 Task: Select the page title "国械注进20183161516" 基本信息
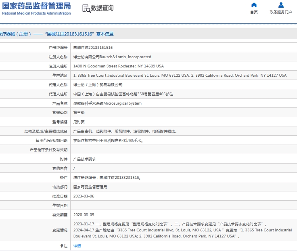pyautogui.click(x=79, y=34)
